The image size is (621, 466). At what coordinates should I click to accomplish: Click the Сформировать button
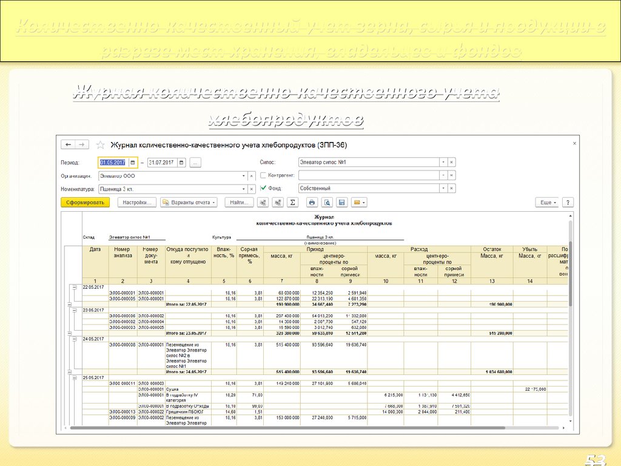click(85, 203)
